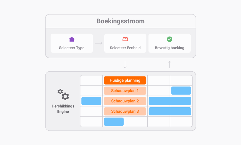Click the downward arrow between panels
The image size is (241, 145).
(125, 65)
